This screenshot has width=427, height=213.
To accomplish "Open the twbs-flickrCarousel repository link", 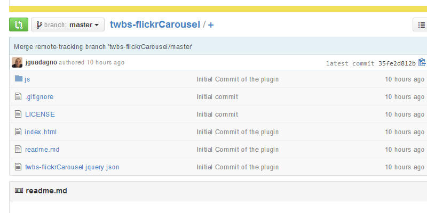I will (x=155, y=24).
